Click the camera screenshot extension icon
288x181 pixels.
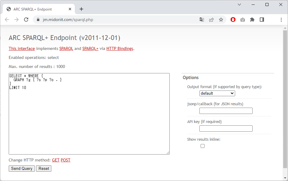click(x=243, y=20)
